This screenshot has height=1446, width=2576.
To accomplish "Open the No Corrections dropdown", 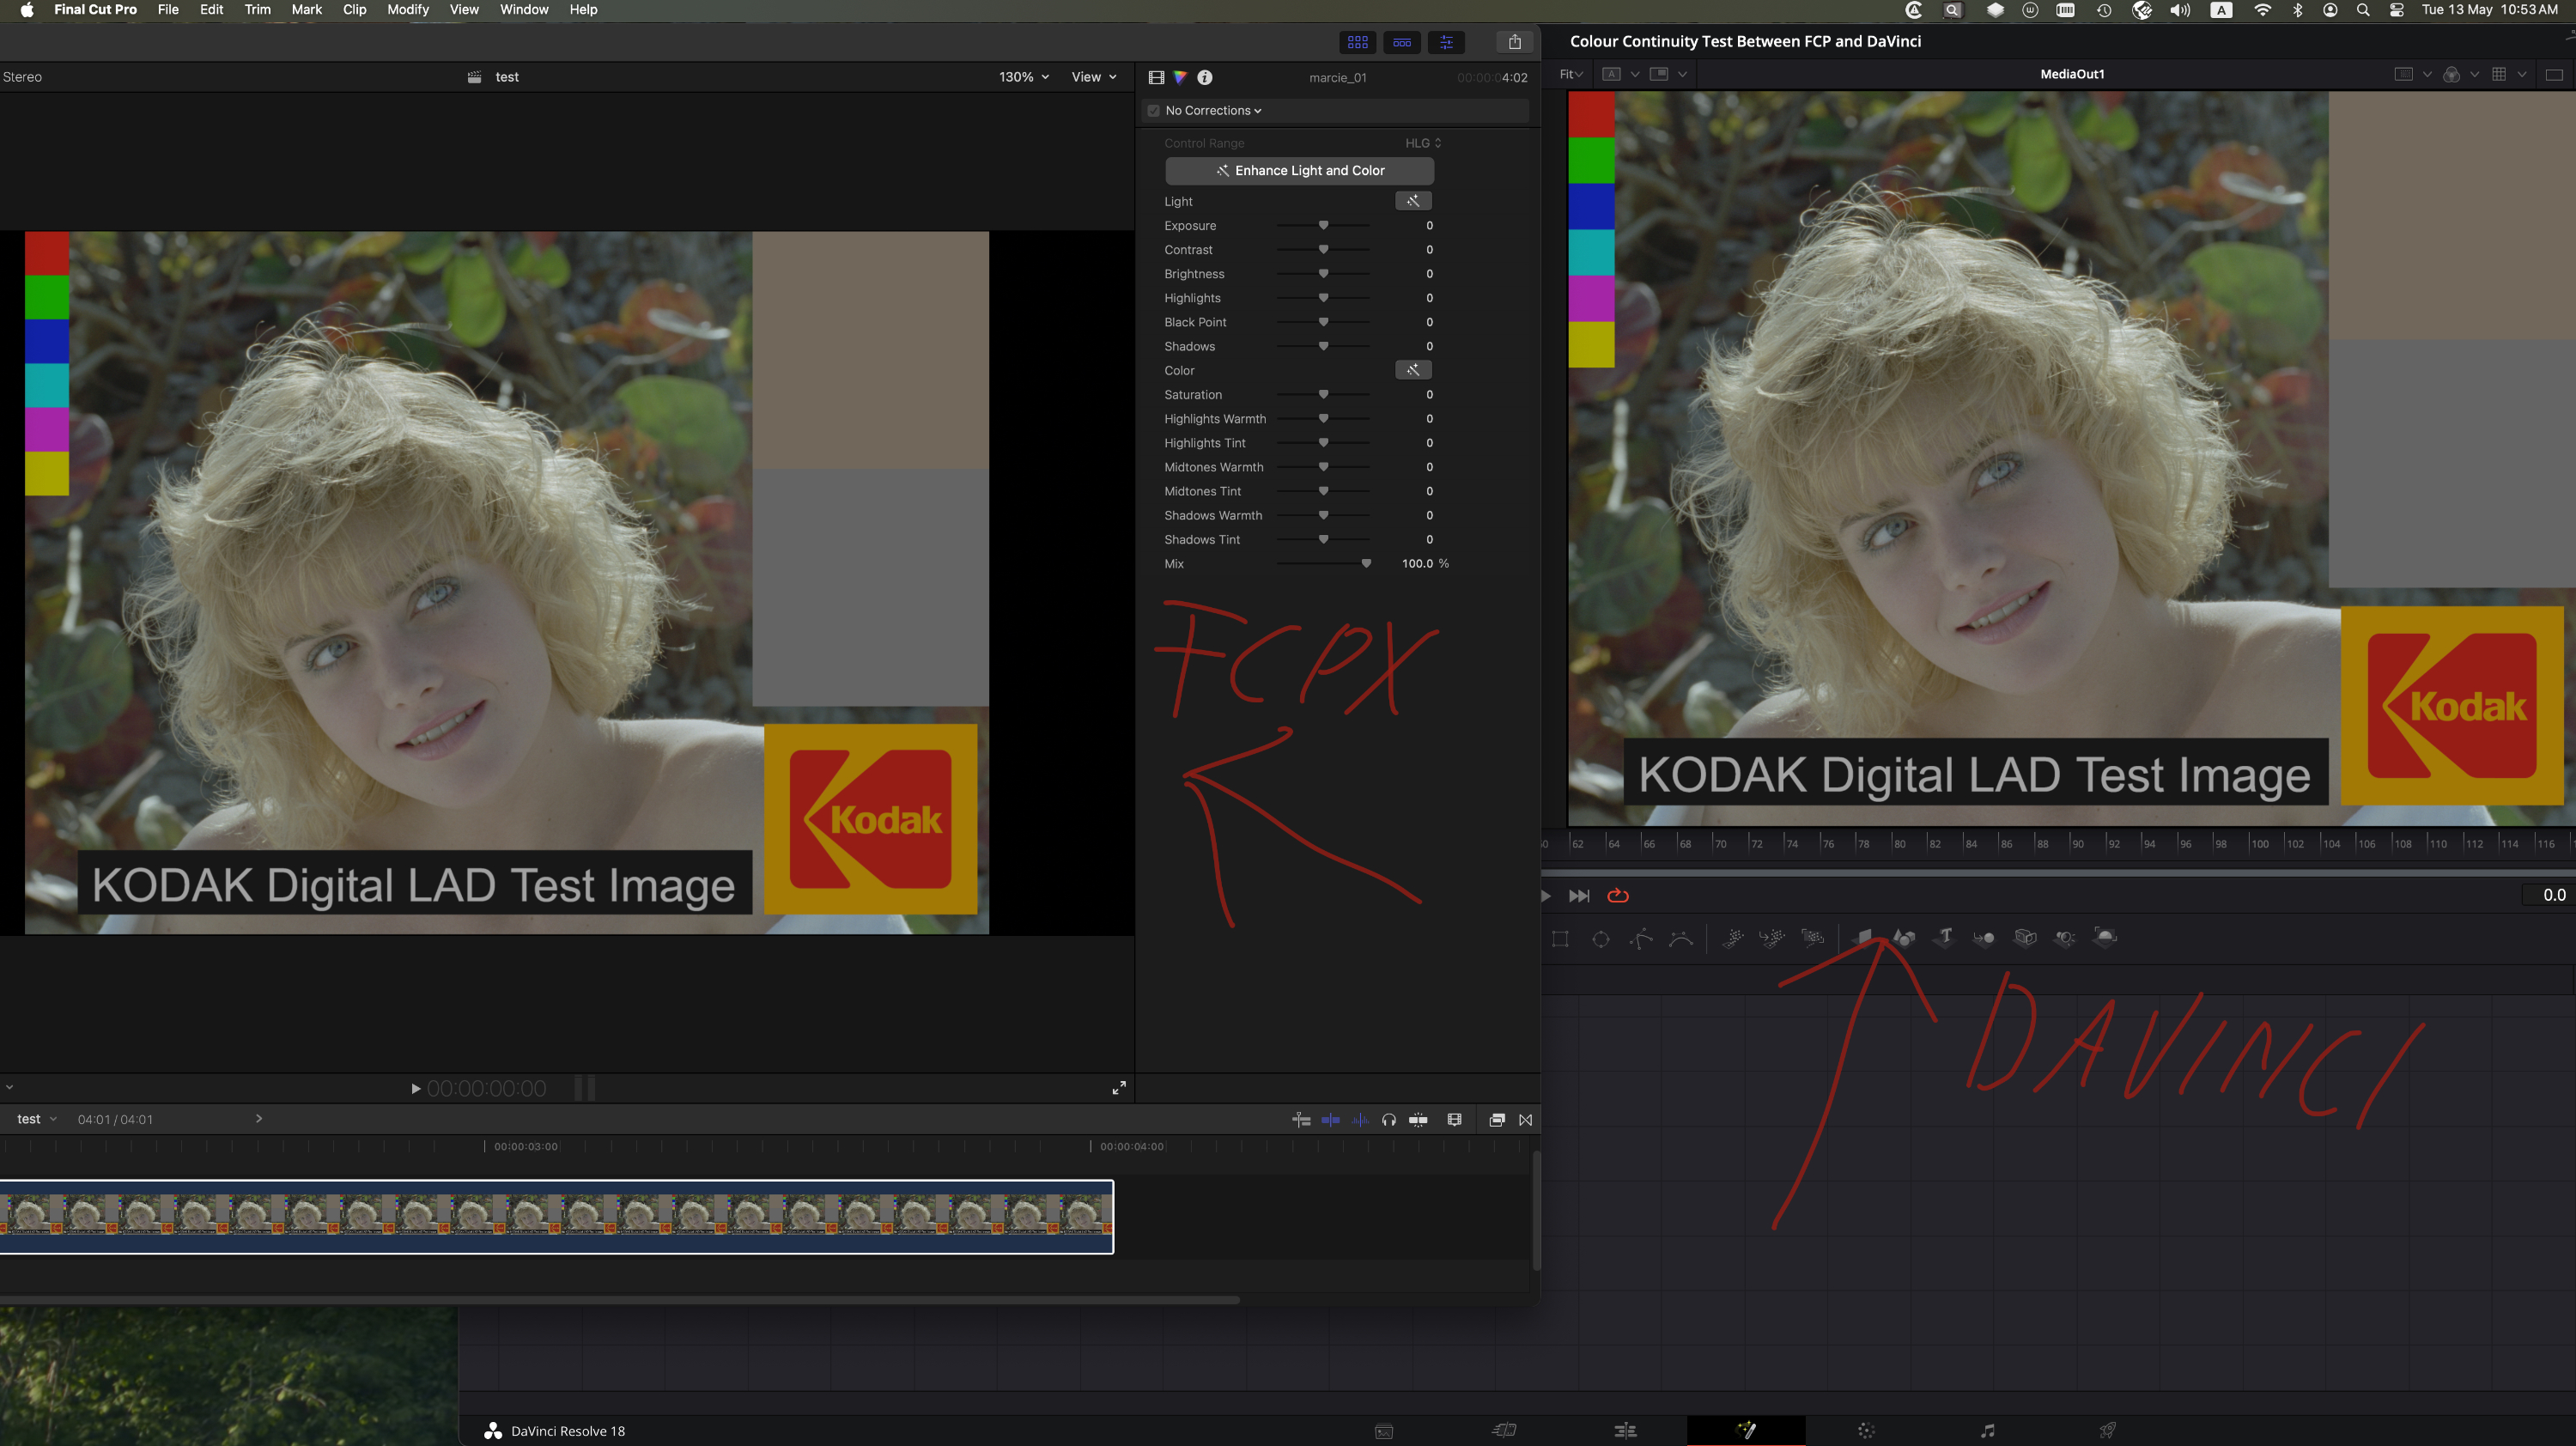I will (x=1213, y=111).
